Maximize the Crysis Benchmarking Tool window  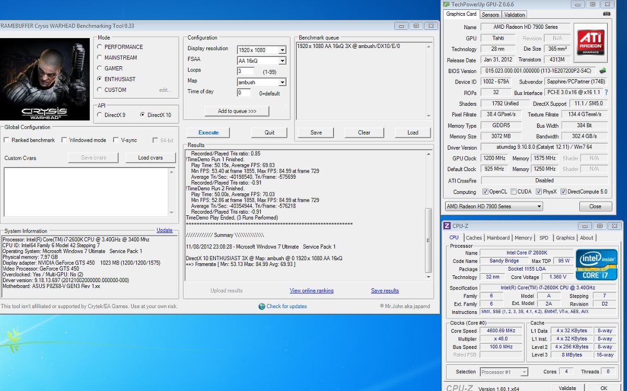416,26
